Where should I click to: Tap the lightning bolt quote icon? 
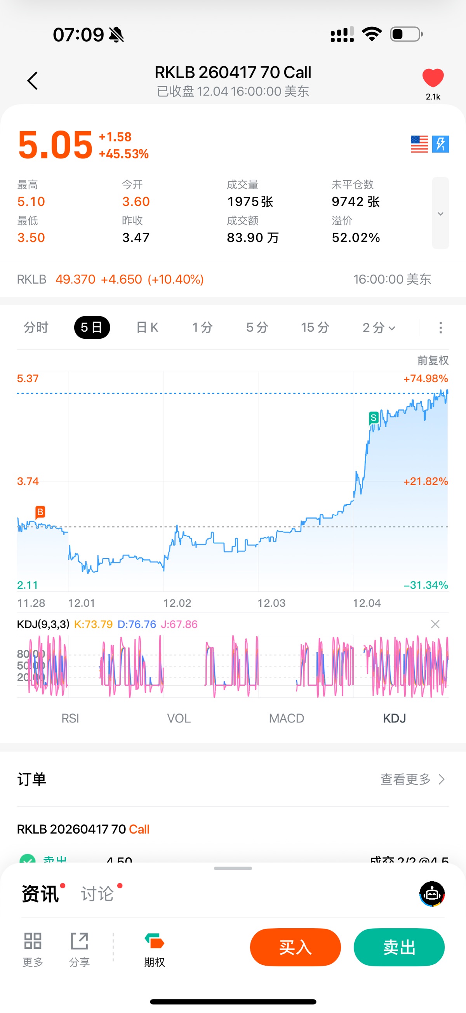point(440,144)
